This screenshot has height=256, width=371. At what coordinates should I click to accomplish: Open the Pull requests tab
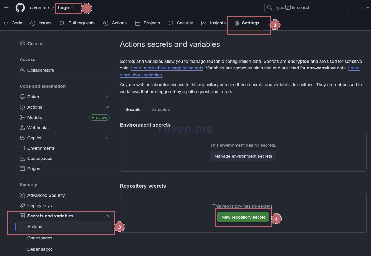[77, 23]
